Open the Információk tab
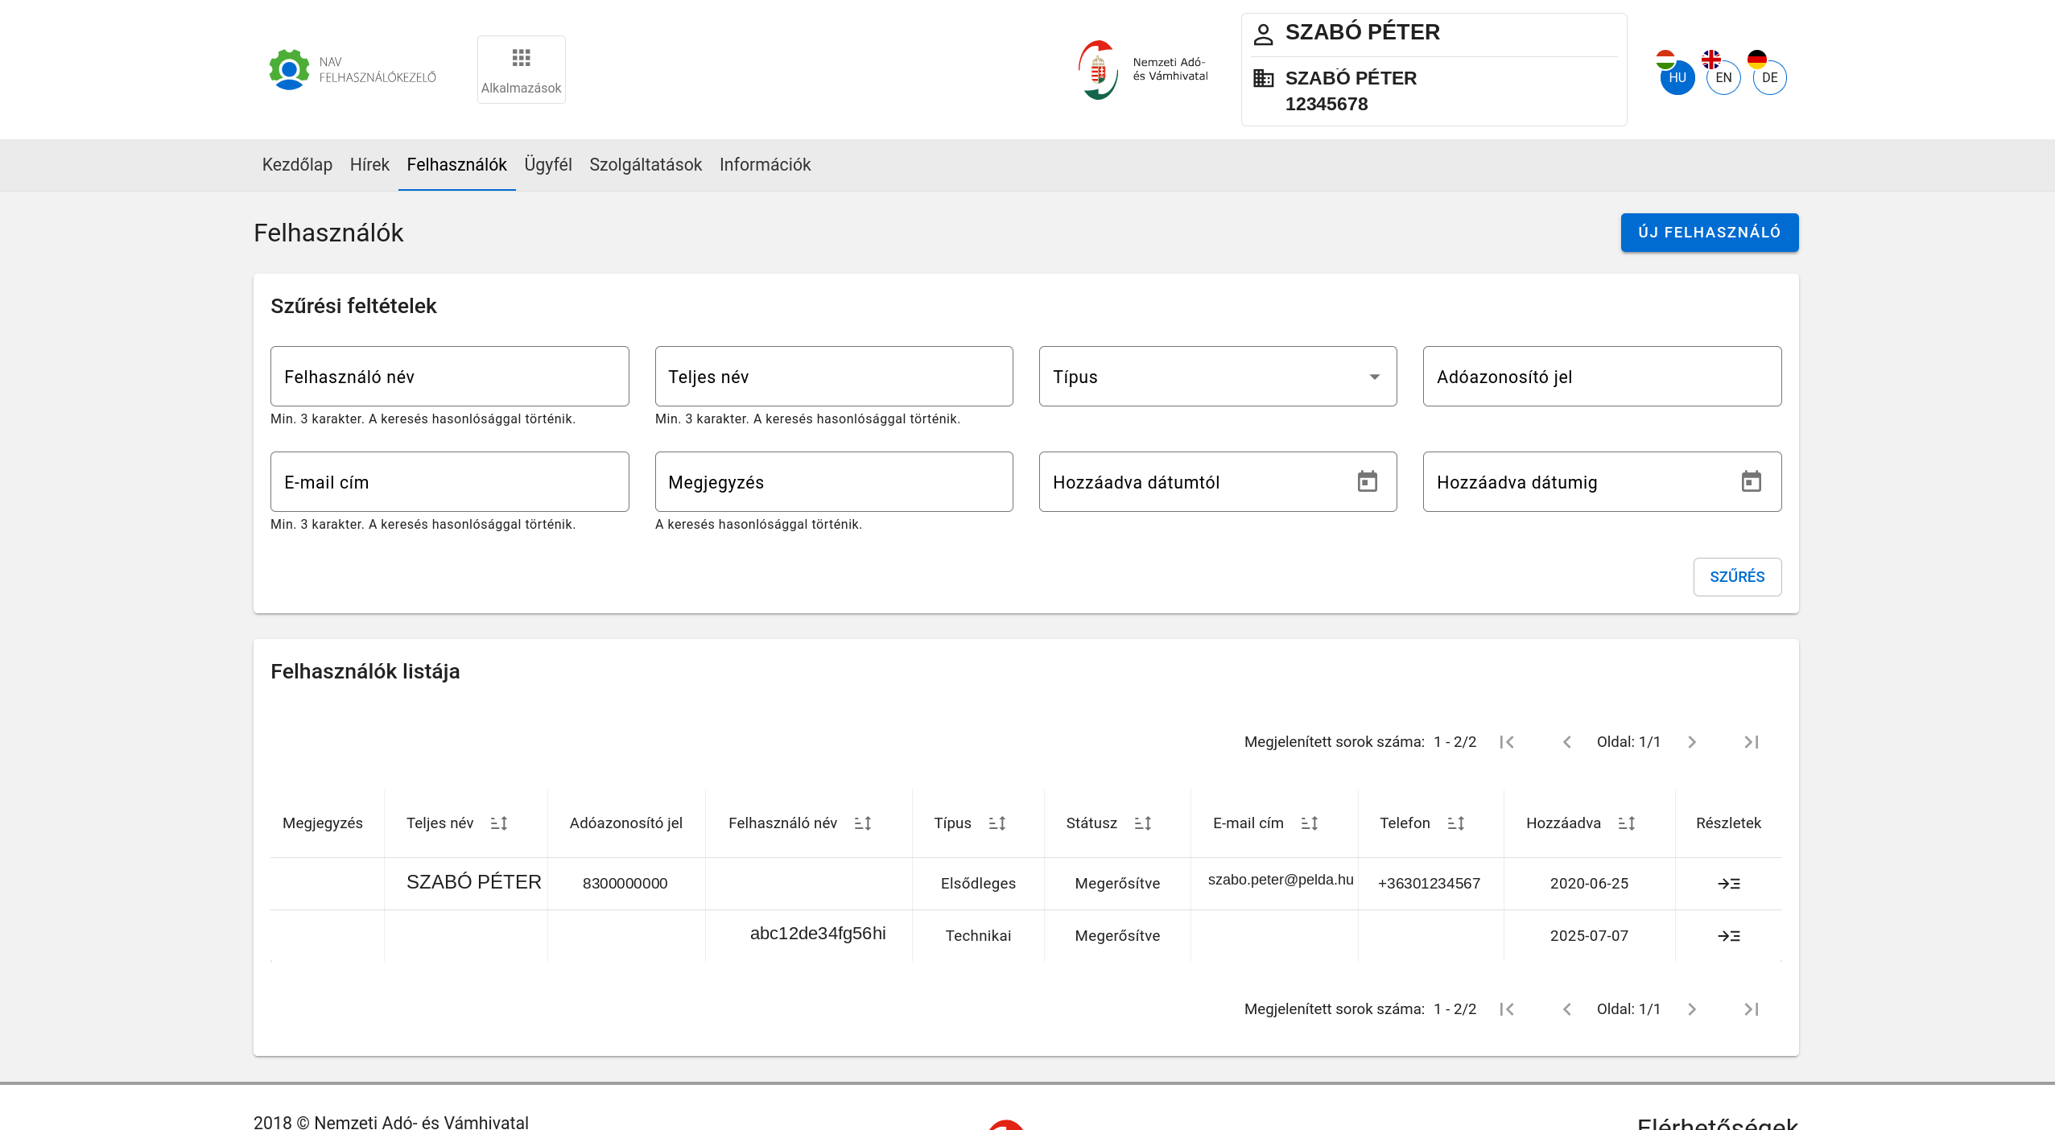Screen dimensions: 2055x1130 pos(765,165)
